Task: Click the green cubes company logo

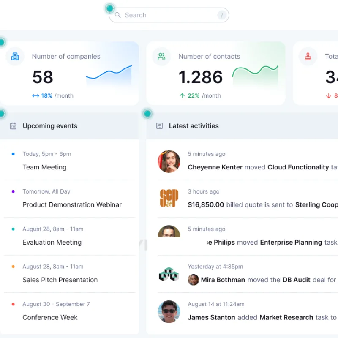Action: point(169,274)
